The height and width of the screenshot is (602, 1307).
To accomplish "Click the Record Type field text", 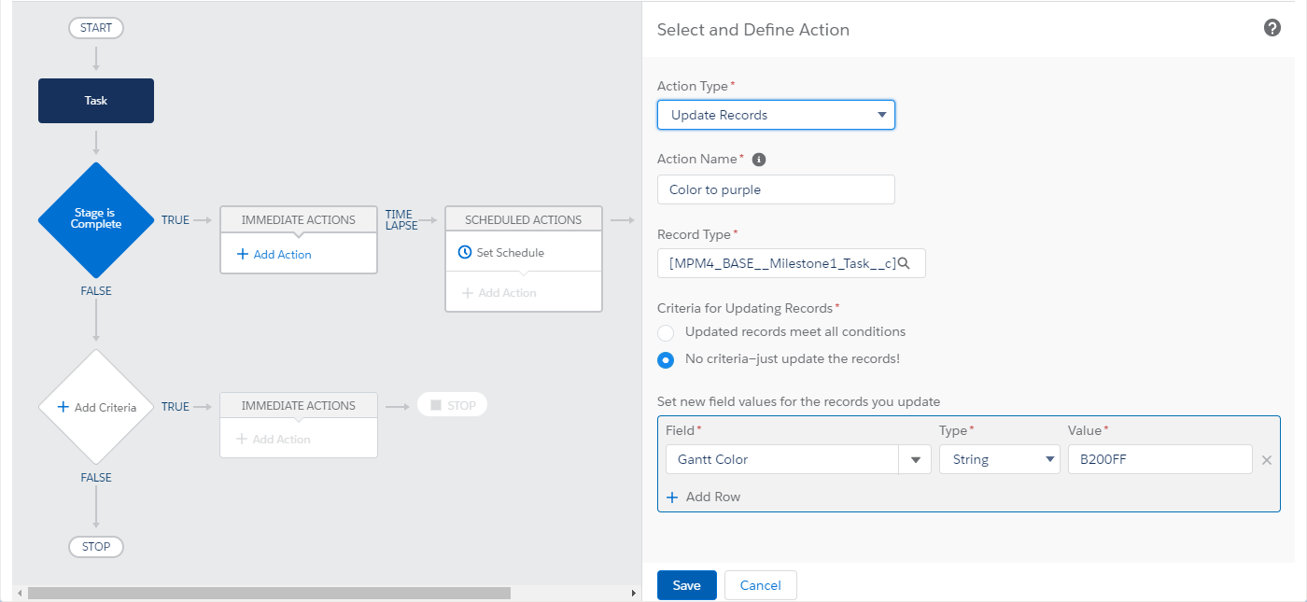I will click(782, 263).
